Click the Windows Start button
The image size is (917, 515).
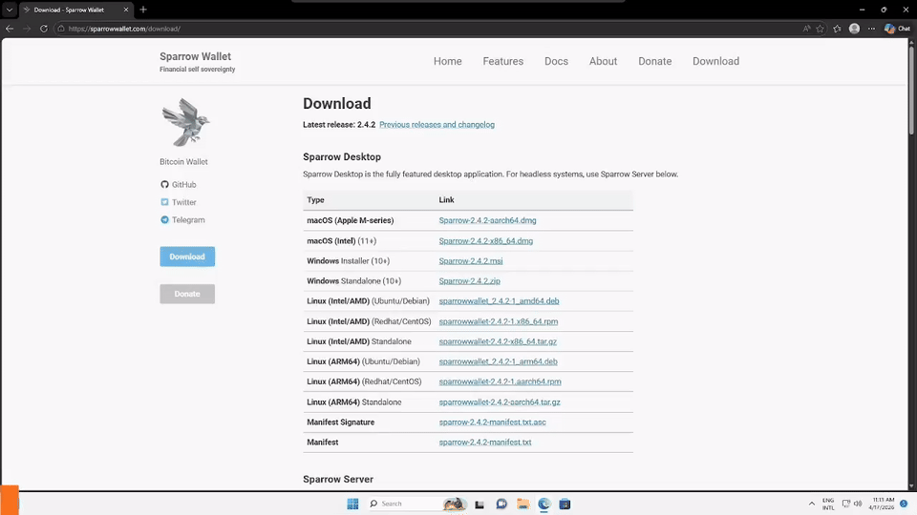tap(352, 504)
